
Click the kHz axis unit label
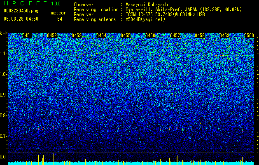click(x=4, y=33)
